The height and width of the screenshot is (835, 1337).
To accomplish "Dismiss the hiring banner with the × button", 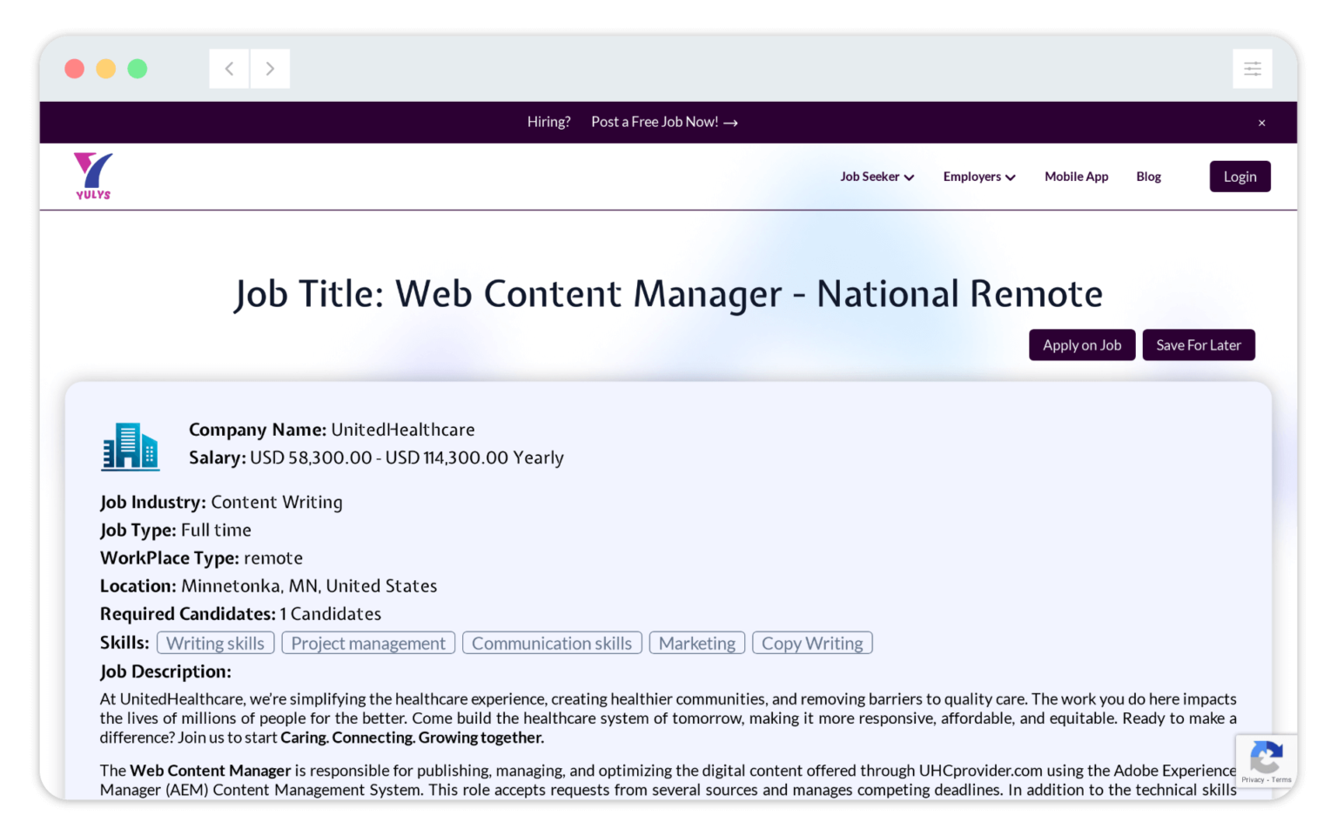I will (1261, 123).
